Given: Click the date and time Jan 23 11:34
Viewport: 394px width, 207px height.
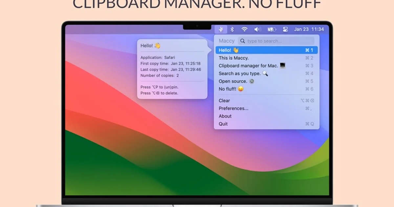Looking at the screenshot, I should 309,29.
